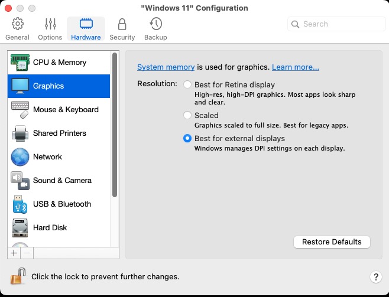The height and width of the screenshot is (297, 389).
Task: Select Sound & Camera text in list
Action: 62,181
